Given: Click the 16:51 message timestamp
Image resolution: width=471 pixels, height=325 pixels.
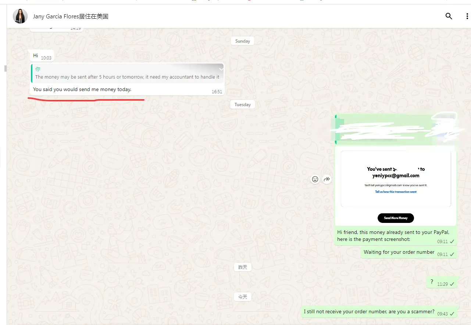Looking at the screenshot, I should [217, 92].
